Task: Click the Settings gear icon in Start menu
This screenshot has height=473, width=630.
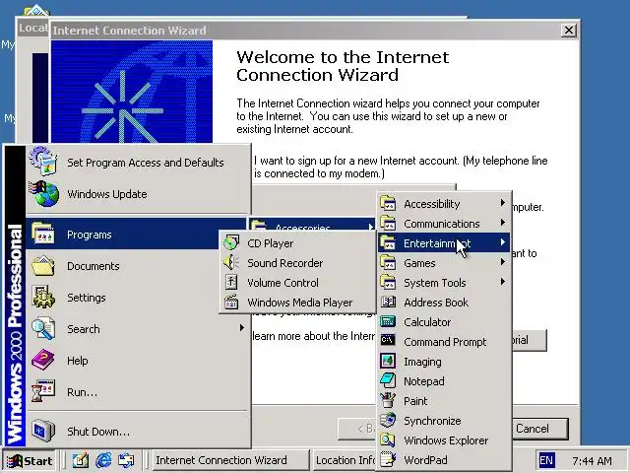Action: [x=43, y=298]
